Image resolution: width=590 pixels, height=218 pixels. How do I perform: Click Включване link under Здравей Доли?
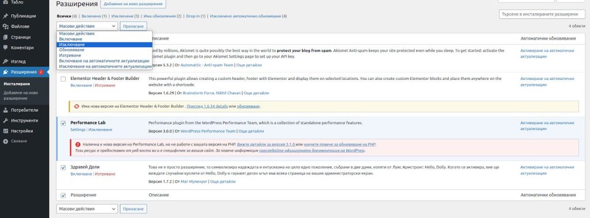pyautogui.click(x=81, y=174)
